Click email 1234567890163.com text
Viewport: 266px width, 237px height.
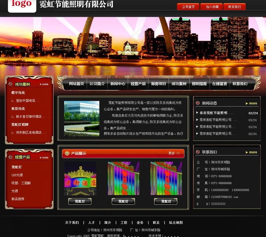[x=225, y=197]
